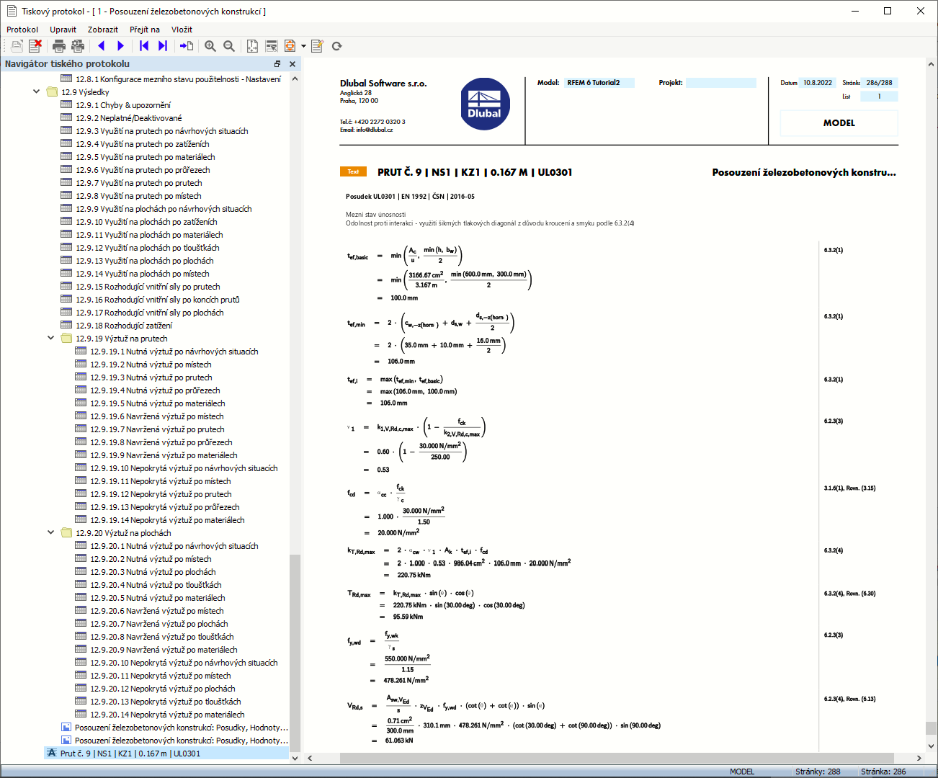Viewport: 938px width, 778px height.
Task: Select 12.9.18 Rozhodující zatížení
Action: click(x=124, y=326)
